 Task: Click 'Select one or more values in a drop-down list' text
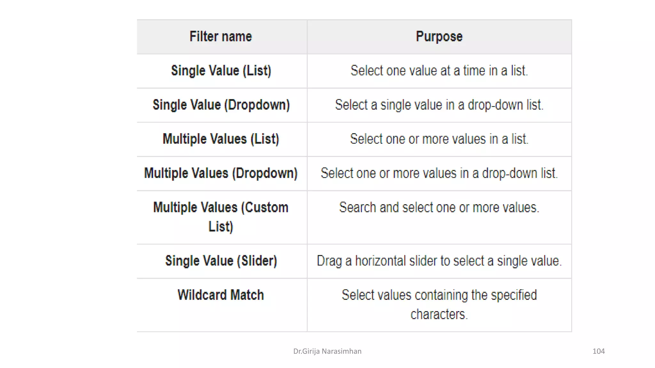tap(439, 173)
